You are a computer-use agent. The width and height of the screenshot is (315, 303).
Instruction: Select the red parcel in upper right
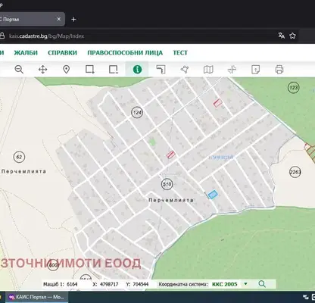click(217, 103)
